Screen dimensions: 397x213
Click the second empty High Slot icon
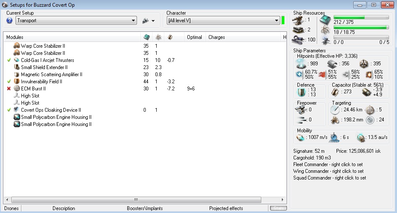coord(17,103)
